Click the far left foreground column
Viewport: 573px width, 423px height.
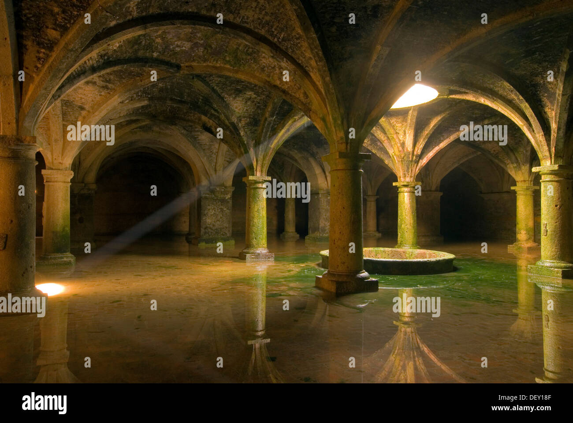point(17,216)
